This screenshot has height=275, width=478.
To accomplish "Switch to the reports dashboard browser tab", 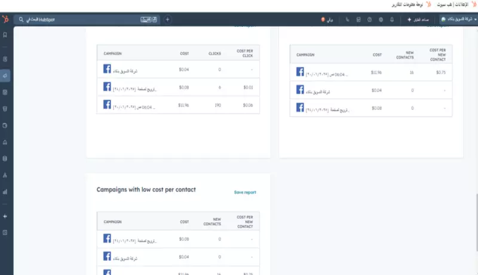I will click(x=411, y=5).
